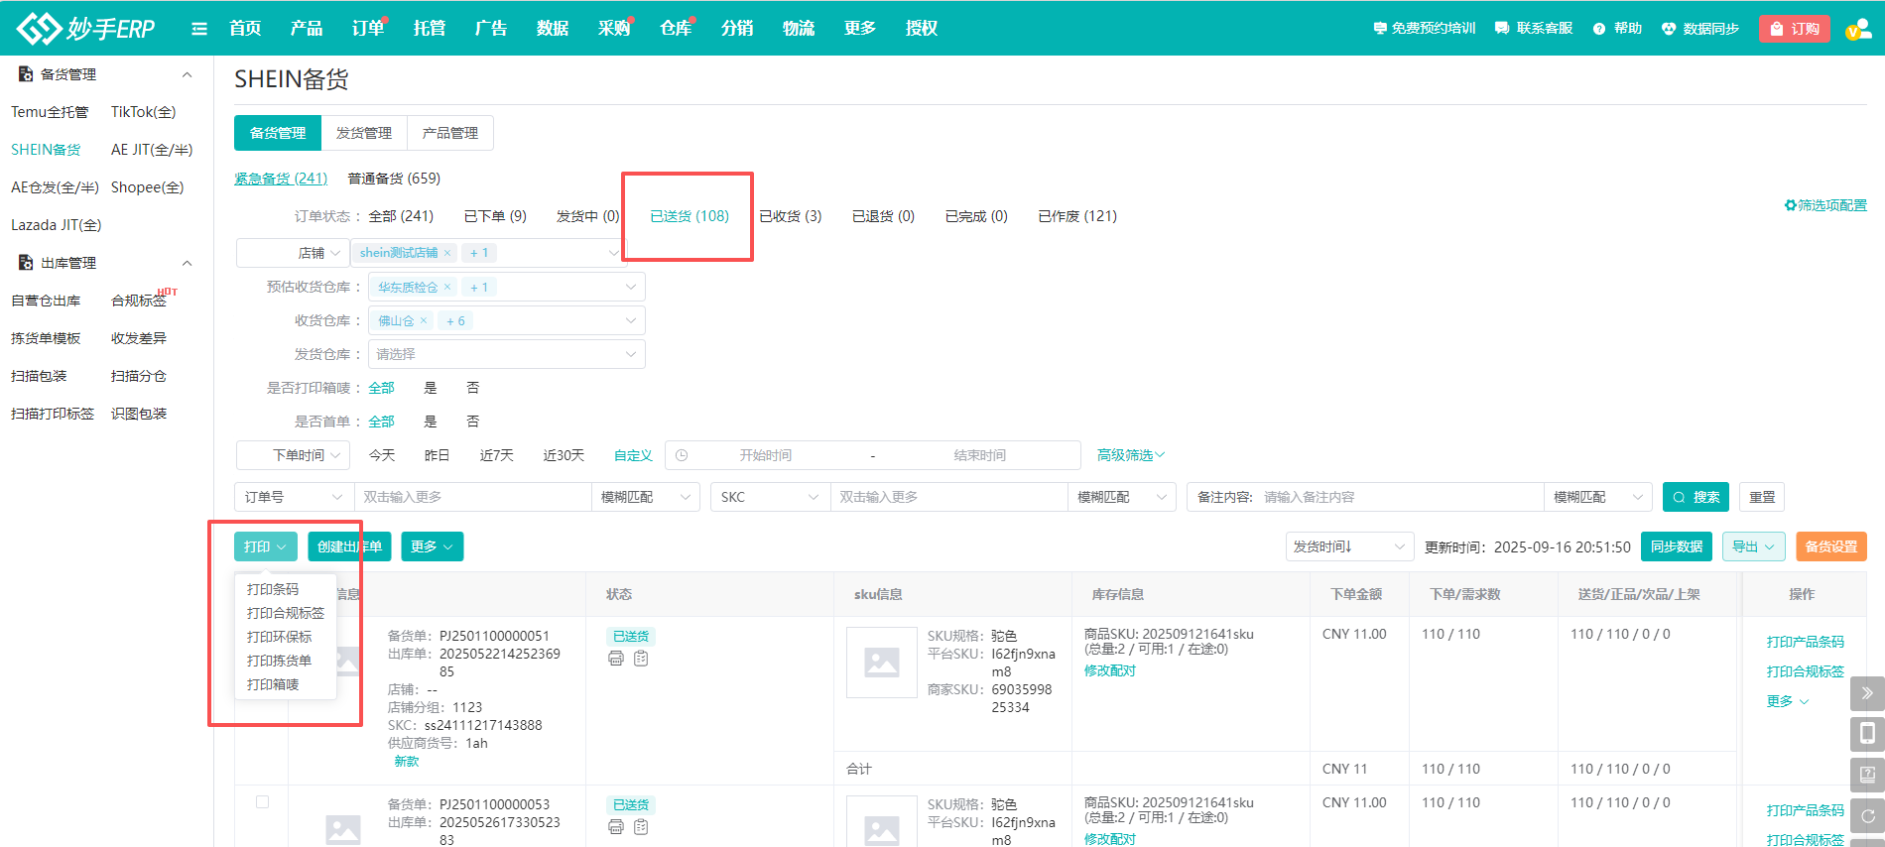The width and height of the screenshot is (1885, 847).
Task: Remove shein测试店铺 tag via x icon
Action: click(447, 253)
